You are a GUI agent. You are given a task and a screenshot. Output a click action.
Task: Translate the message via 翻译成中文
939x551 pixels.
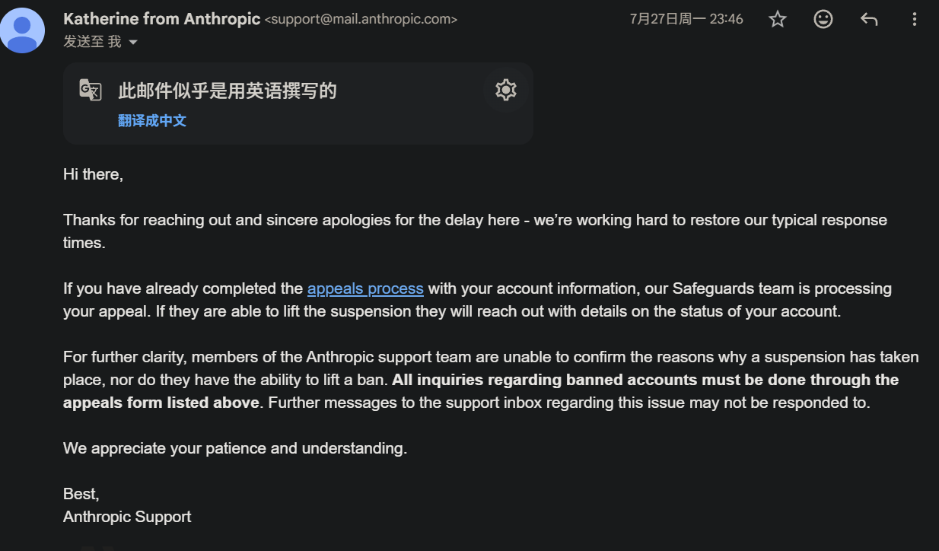pos(152,120)
